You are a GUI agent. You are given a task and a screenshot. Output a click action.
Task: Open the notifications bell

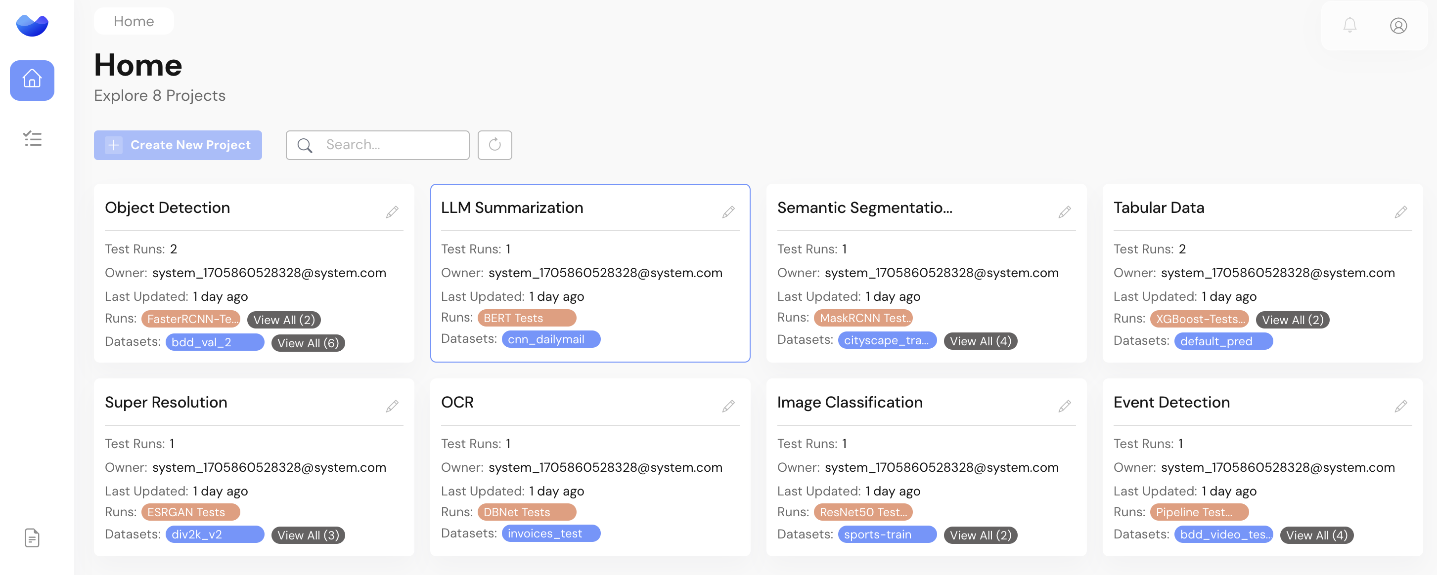click(x=1349, y=25)
